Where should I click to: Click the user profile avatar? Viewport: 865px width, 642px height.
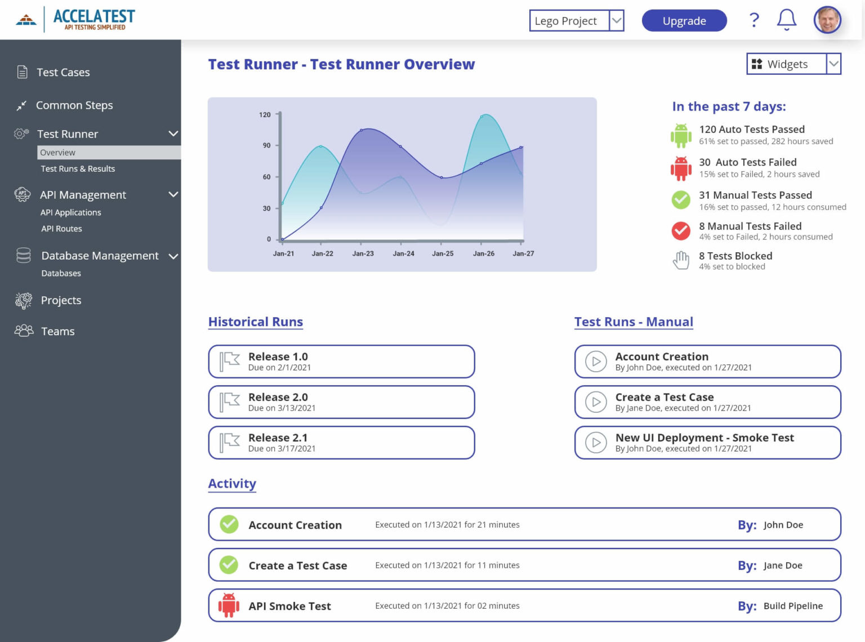[x=827, y=20]
